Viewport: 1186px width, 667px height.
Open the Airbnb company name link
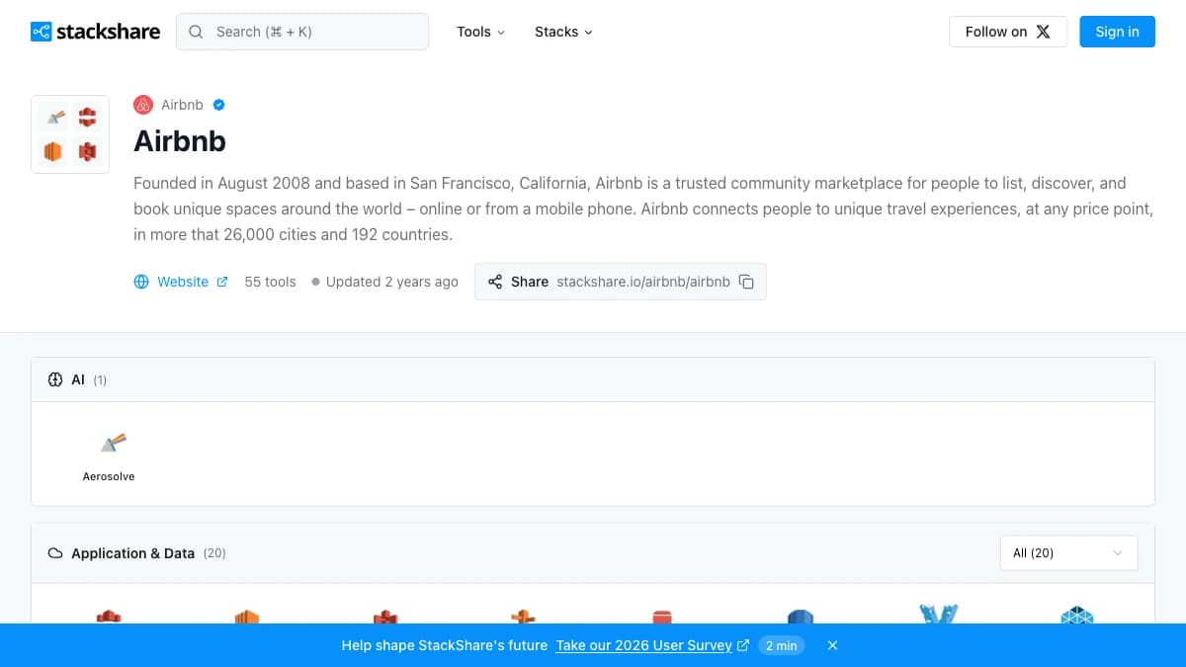(x=182, y=105)
